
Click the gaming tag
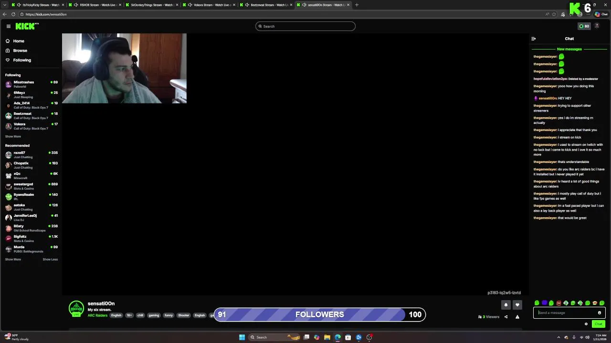[154, 315]
